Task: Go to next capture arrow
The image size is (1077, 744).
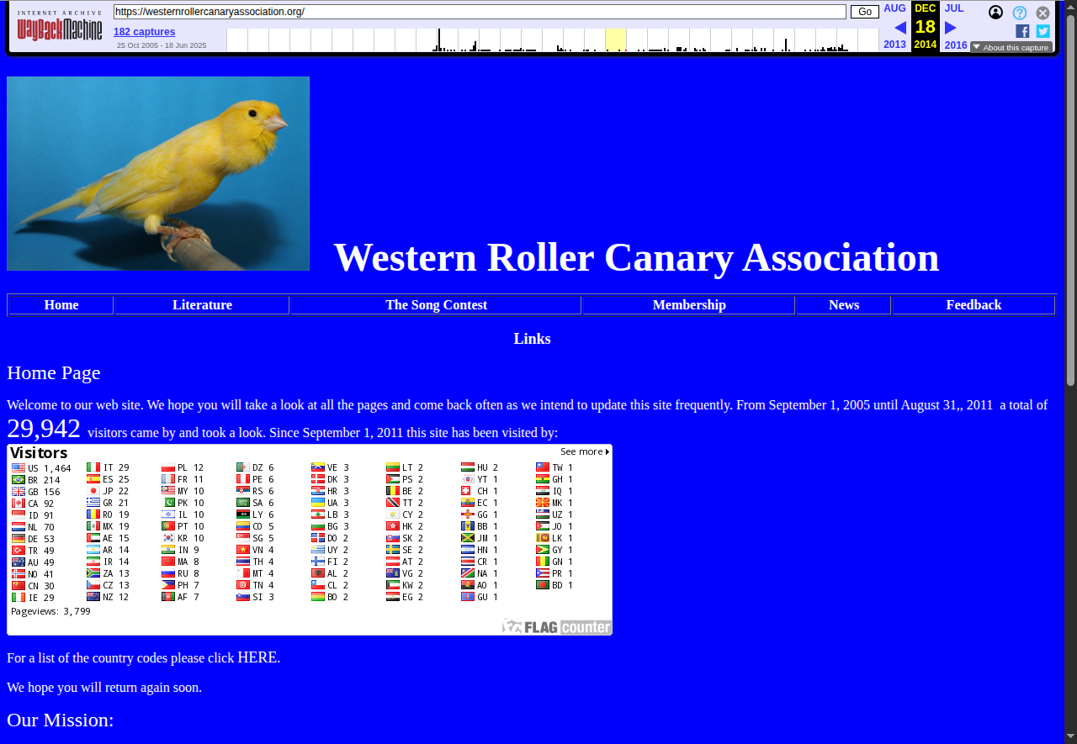Action: tap(951, 28)
